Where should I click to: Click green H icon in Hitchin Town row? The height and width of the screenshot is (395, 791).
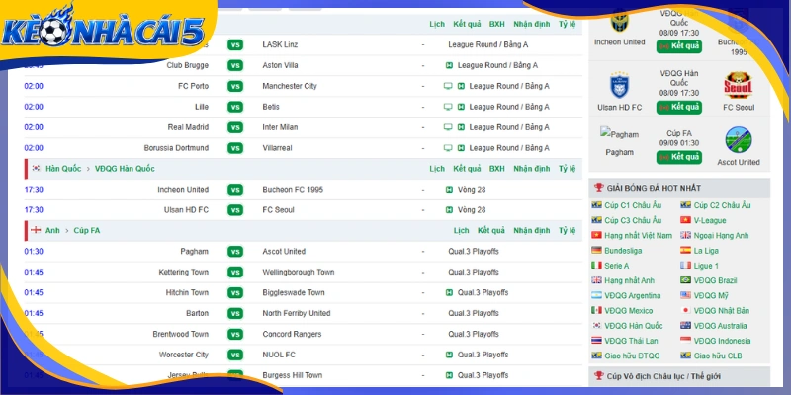(449, 292)
